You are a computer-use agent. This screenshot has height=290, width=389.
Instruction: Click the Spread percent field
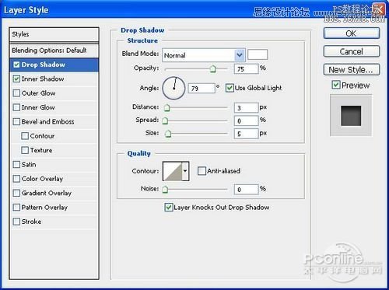pos(246,121)
